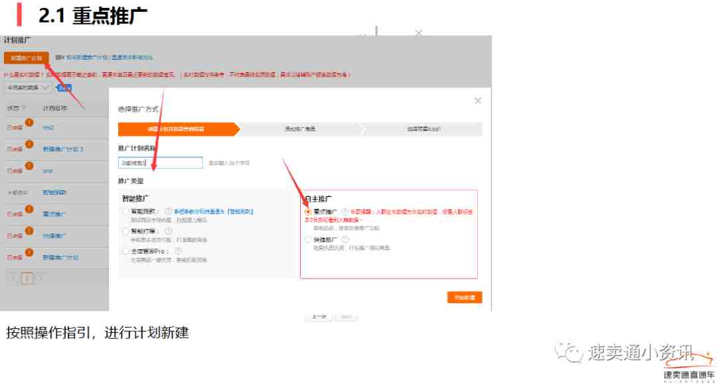Close the 选择推广方式 dialog

[x=477, y=101]
